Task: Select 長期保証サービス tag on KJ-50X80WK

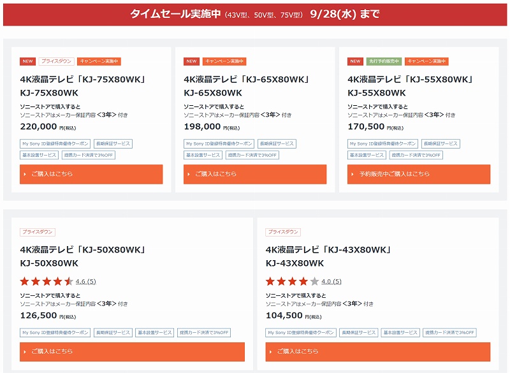Action: 113,333
